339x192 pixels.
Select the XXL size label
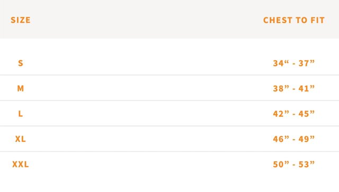20,164
